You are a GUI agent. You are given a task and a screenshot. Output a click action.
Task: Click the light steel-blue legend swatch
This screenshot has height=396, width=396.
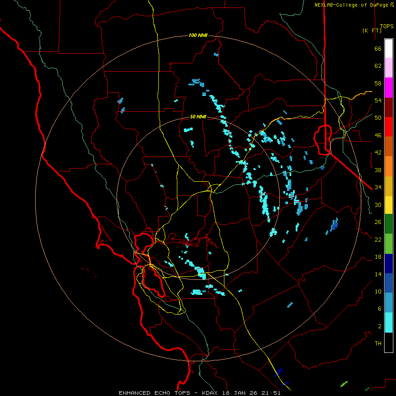tap(389, 303)
